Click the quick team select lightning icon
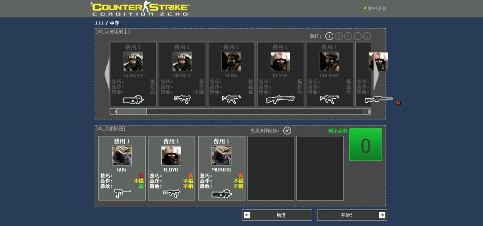The width and height of the screenshot is (483, 226). 287,131
